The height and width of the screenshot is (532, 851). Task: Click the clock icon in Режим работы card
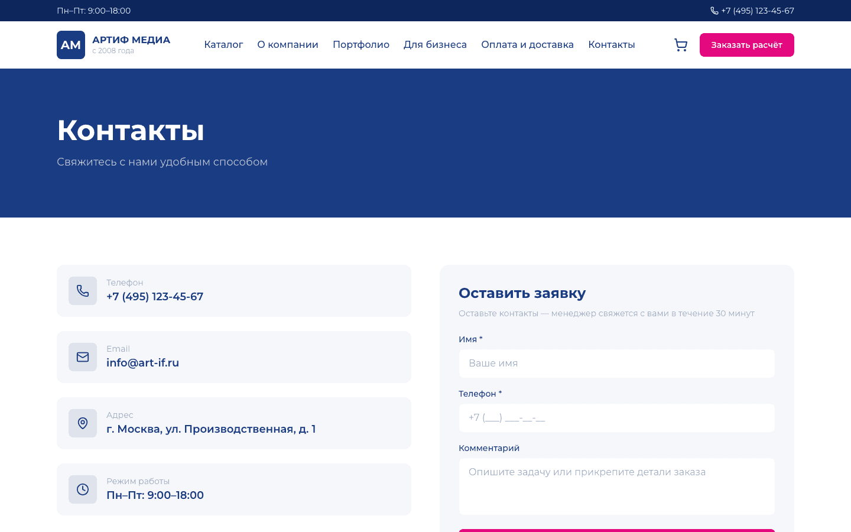pos(83,489)
